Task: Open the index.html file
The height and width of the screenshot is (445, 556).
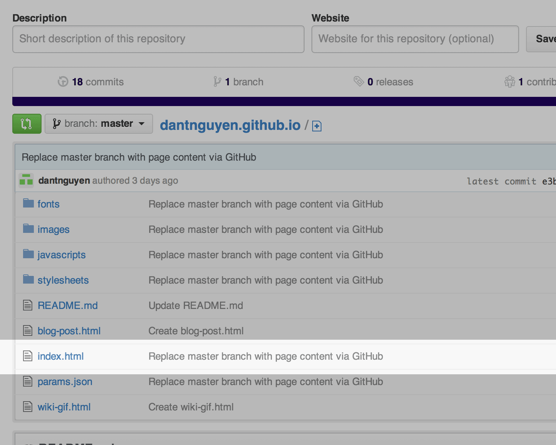Action: pos(61,356)
